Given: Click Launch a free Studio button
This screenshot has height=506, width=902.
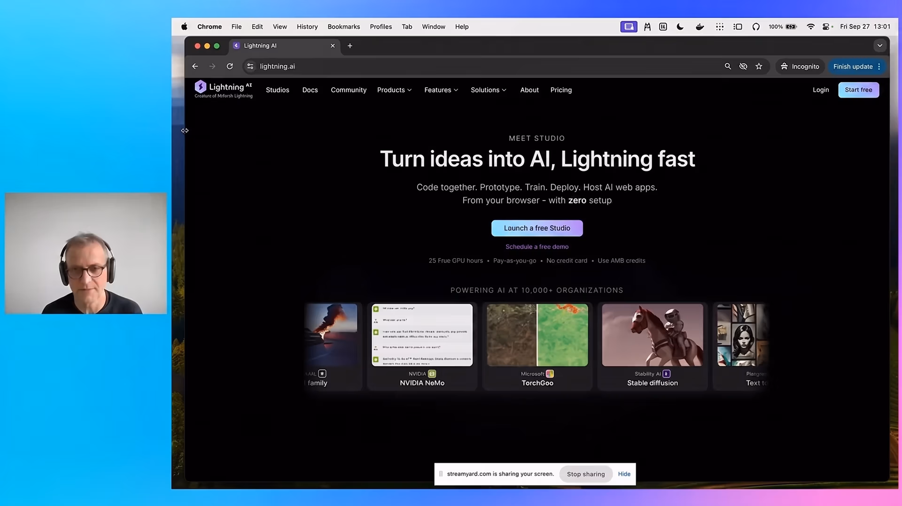Looking at the screenshot, I should [537, 228].
